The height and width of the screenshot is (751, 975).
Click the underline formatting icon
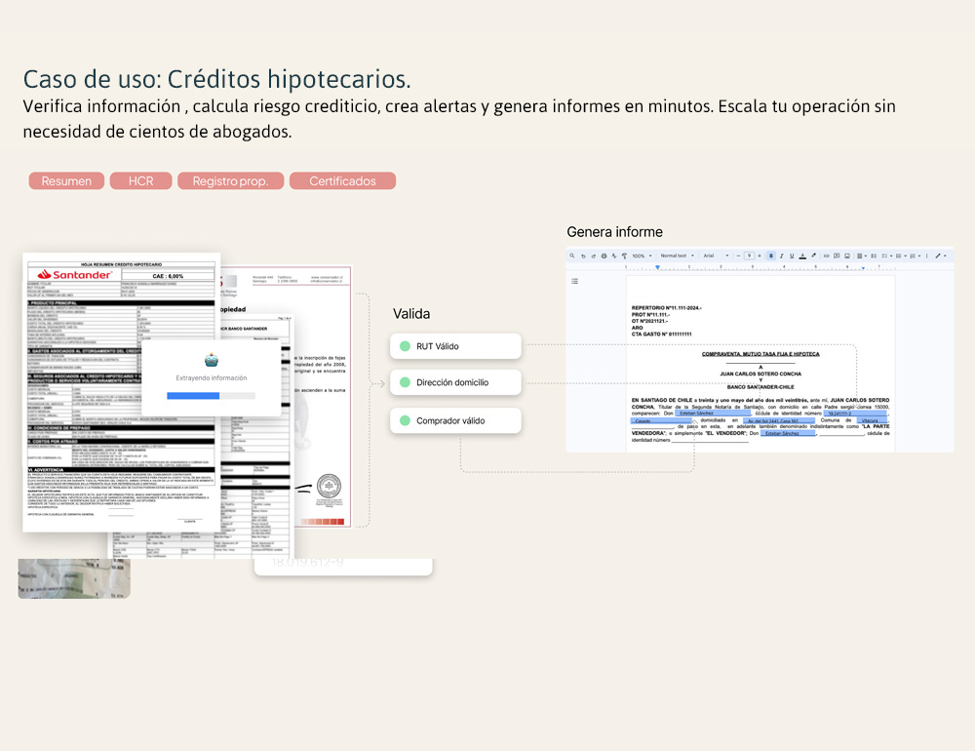point(792,256)
